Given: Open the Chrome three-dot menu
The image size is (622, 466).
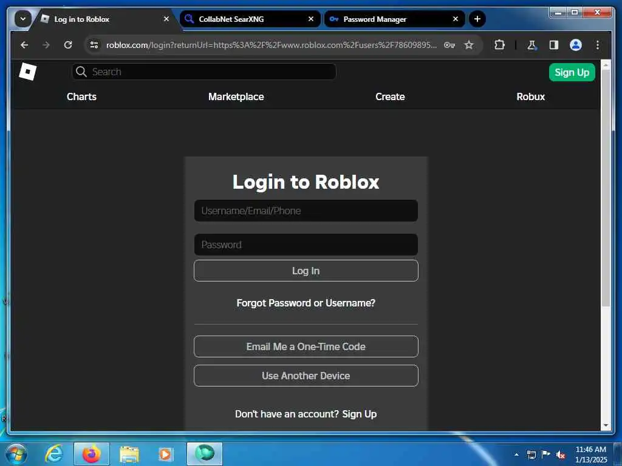Looking at the screenshot, I should (598, 45).
